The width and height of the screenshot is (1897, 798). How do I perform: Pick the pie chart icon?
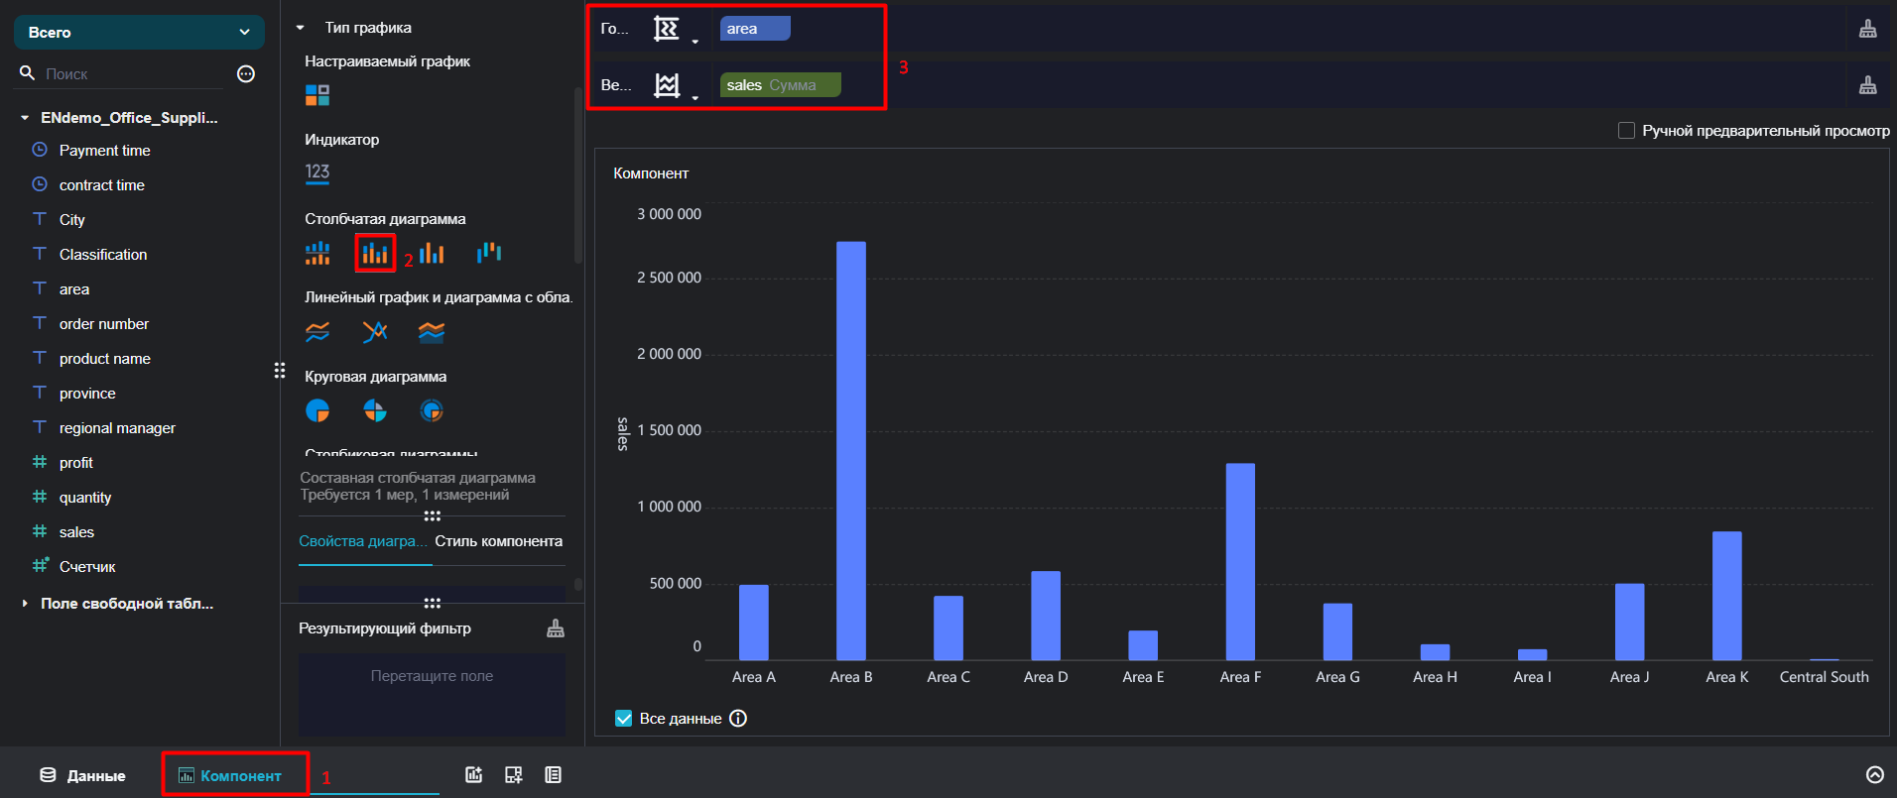[317, 410]
